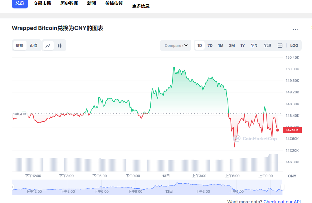Grab the left handle of the range navigator

tap(12, 187)
